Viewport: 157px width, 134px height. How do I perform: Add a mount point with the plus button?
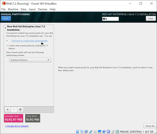click(7, 109)
